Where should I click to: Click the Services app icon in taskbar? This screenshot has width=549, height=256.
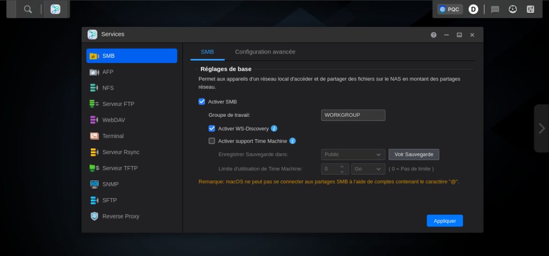[x=55, y=10]
